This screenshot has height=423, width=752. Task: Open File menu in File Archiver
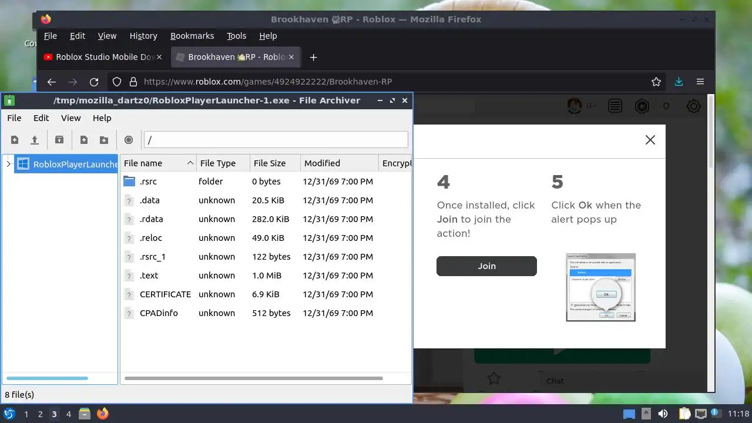click(14, 118)
